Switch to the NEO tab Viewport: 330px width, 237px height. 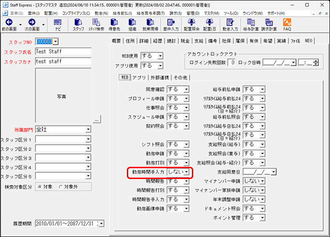308,41
